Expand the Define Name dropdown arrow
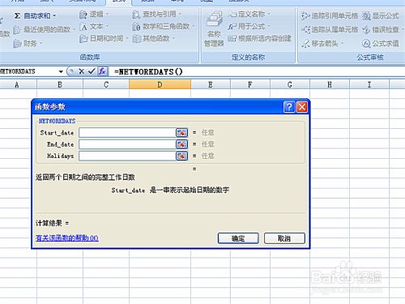 269,14
